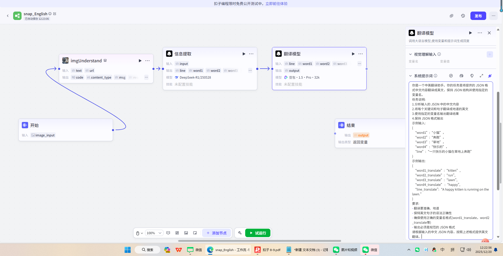Screen dimensions: 503x256
Task: Expand the system prompt editor
Action: [481, 76]
